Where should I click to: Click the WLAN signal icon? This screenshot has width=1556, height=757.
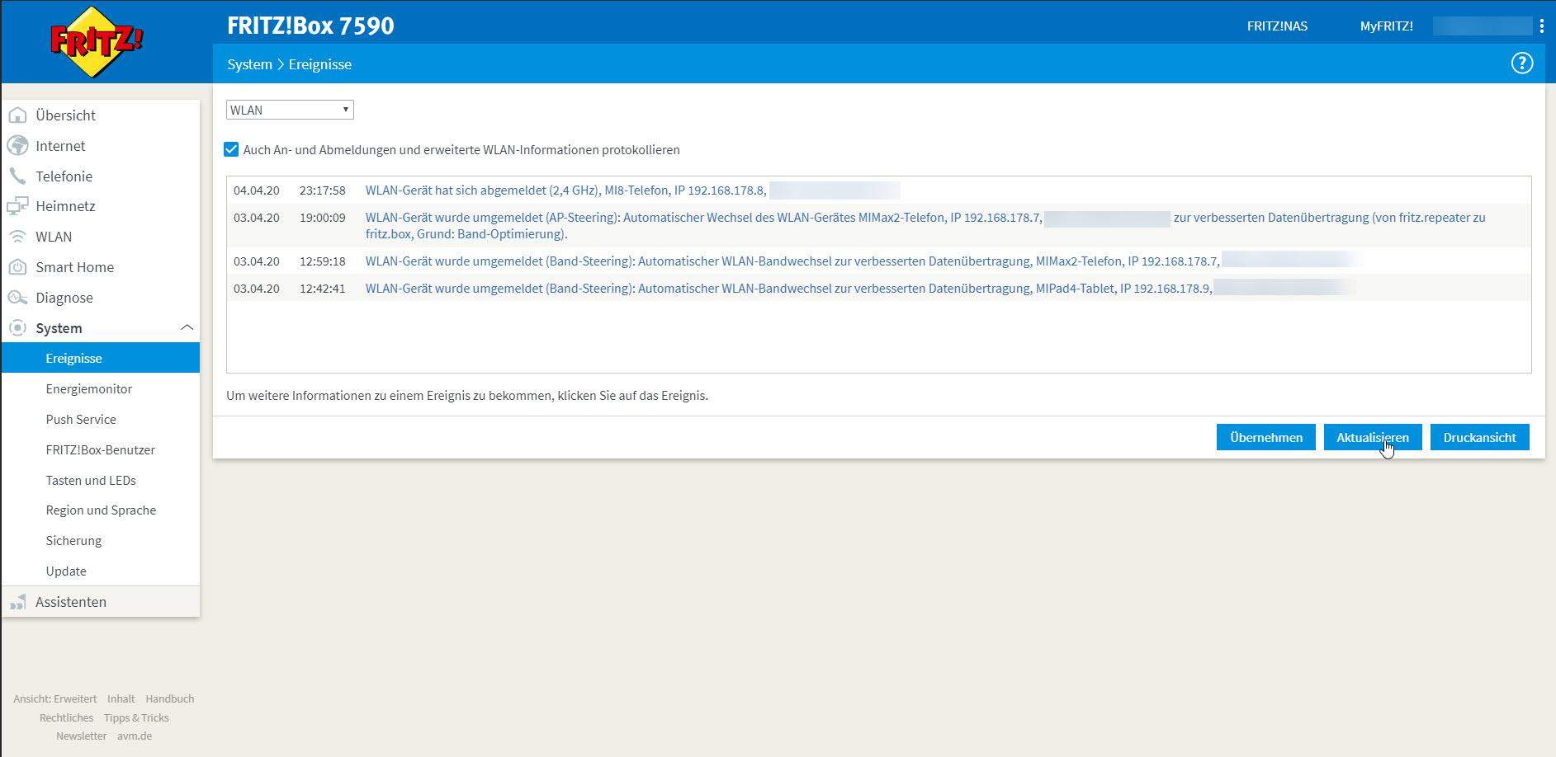(17, 237)
